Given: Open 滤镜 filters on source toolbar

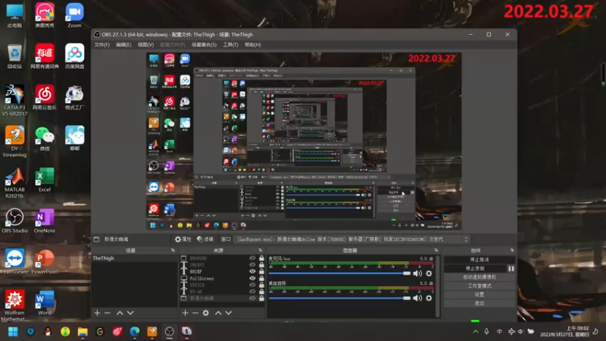Looking at the screenshot, I should (x=205, y=239).
